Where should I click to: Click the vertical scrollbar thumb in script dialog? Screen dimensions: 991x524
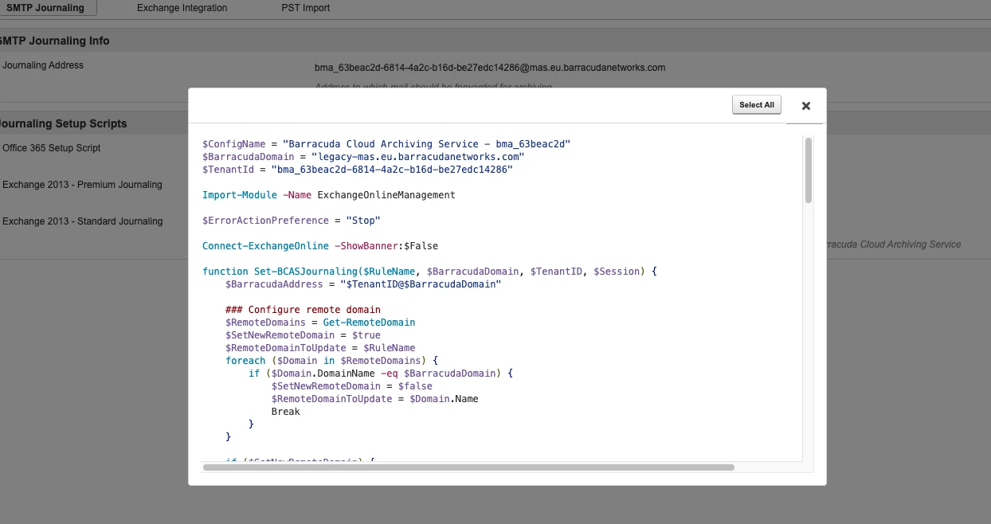[x=809, y=170]
